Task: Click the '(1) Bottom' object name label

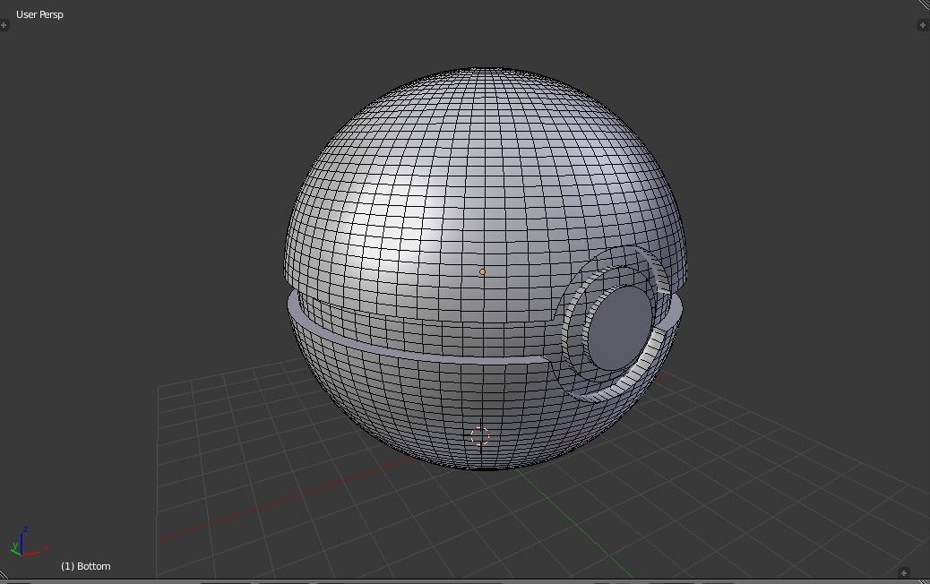Action: [86, 566]
